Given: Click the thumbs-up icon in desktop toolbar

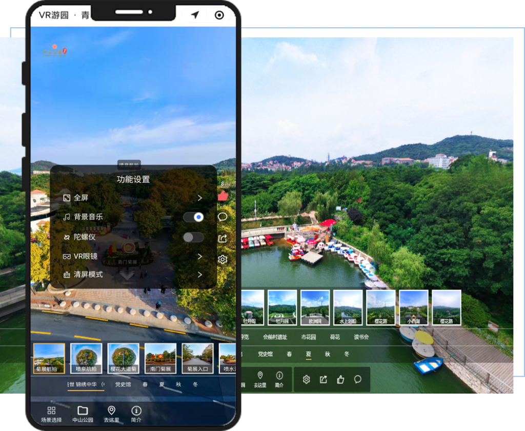Looking at the screenshot, I should tap(340, 379).
